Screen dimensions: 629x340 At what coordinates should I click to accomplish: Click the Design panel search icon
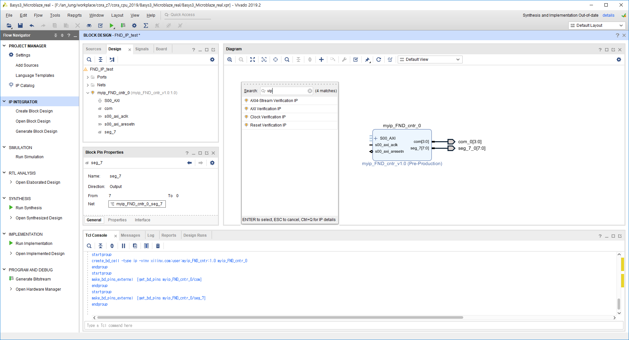89,59
